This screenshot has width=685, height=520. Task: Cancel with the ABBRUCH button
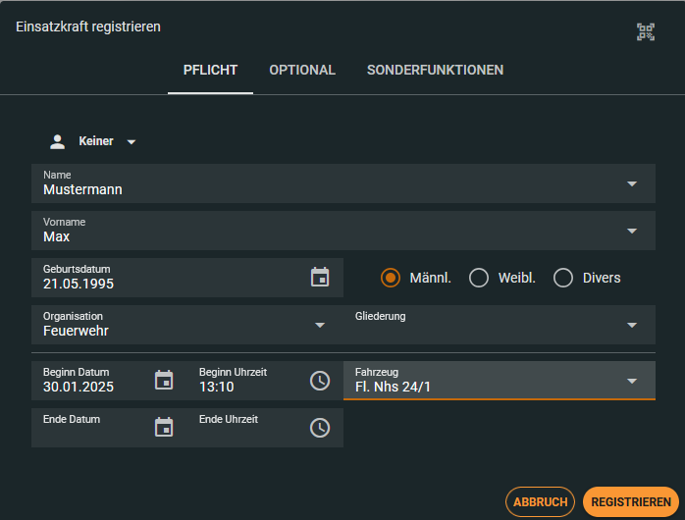tap(540, 501)
